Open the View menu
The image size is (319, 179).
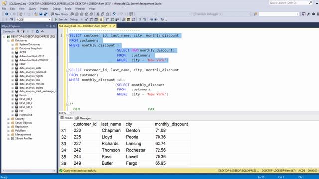22,9
